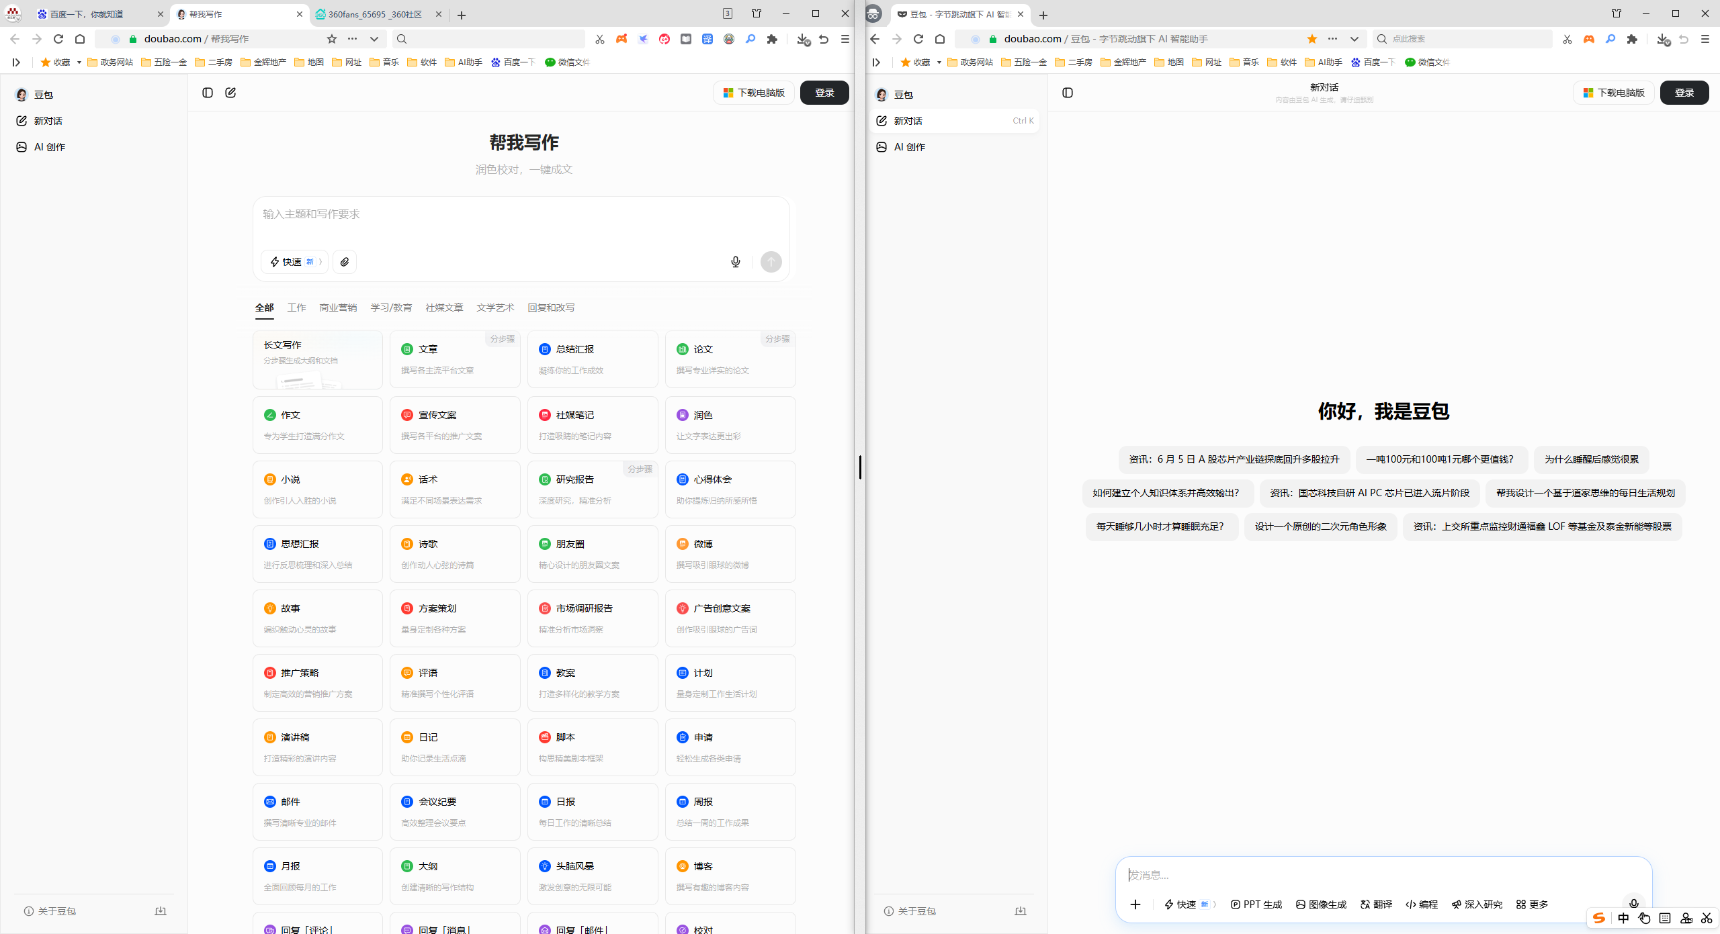Click the download app icon beside 关于豆包 in 帮我写作 window
The image size is (1720, 934).
coord(161,911)
